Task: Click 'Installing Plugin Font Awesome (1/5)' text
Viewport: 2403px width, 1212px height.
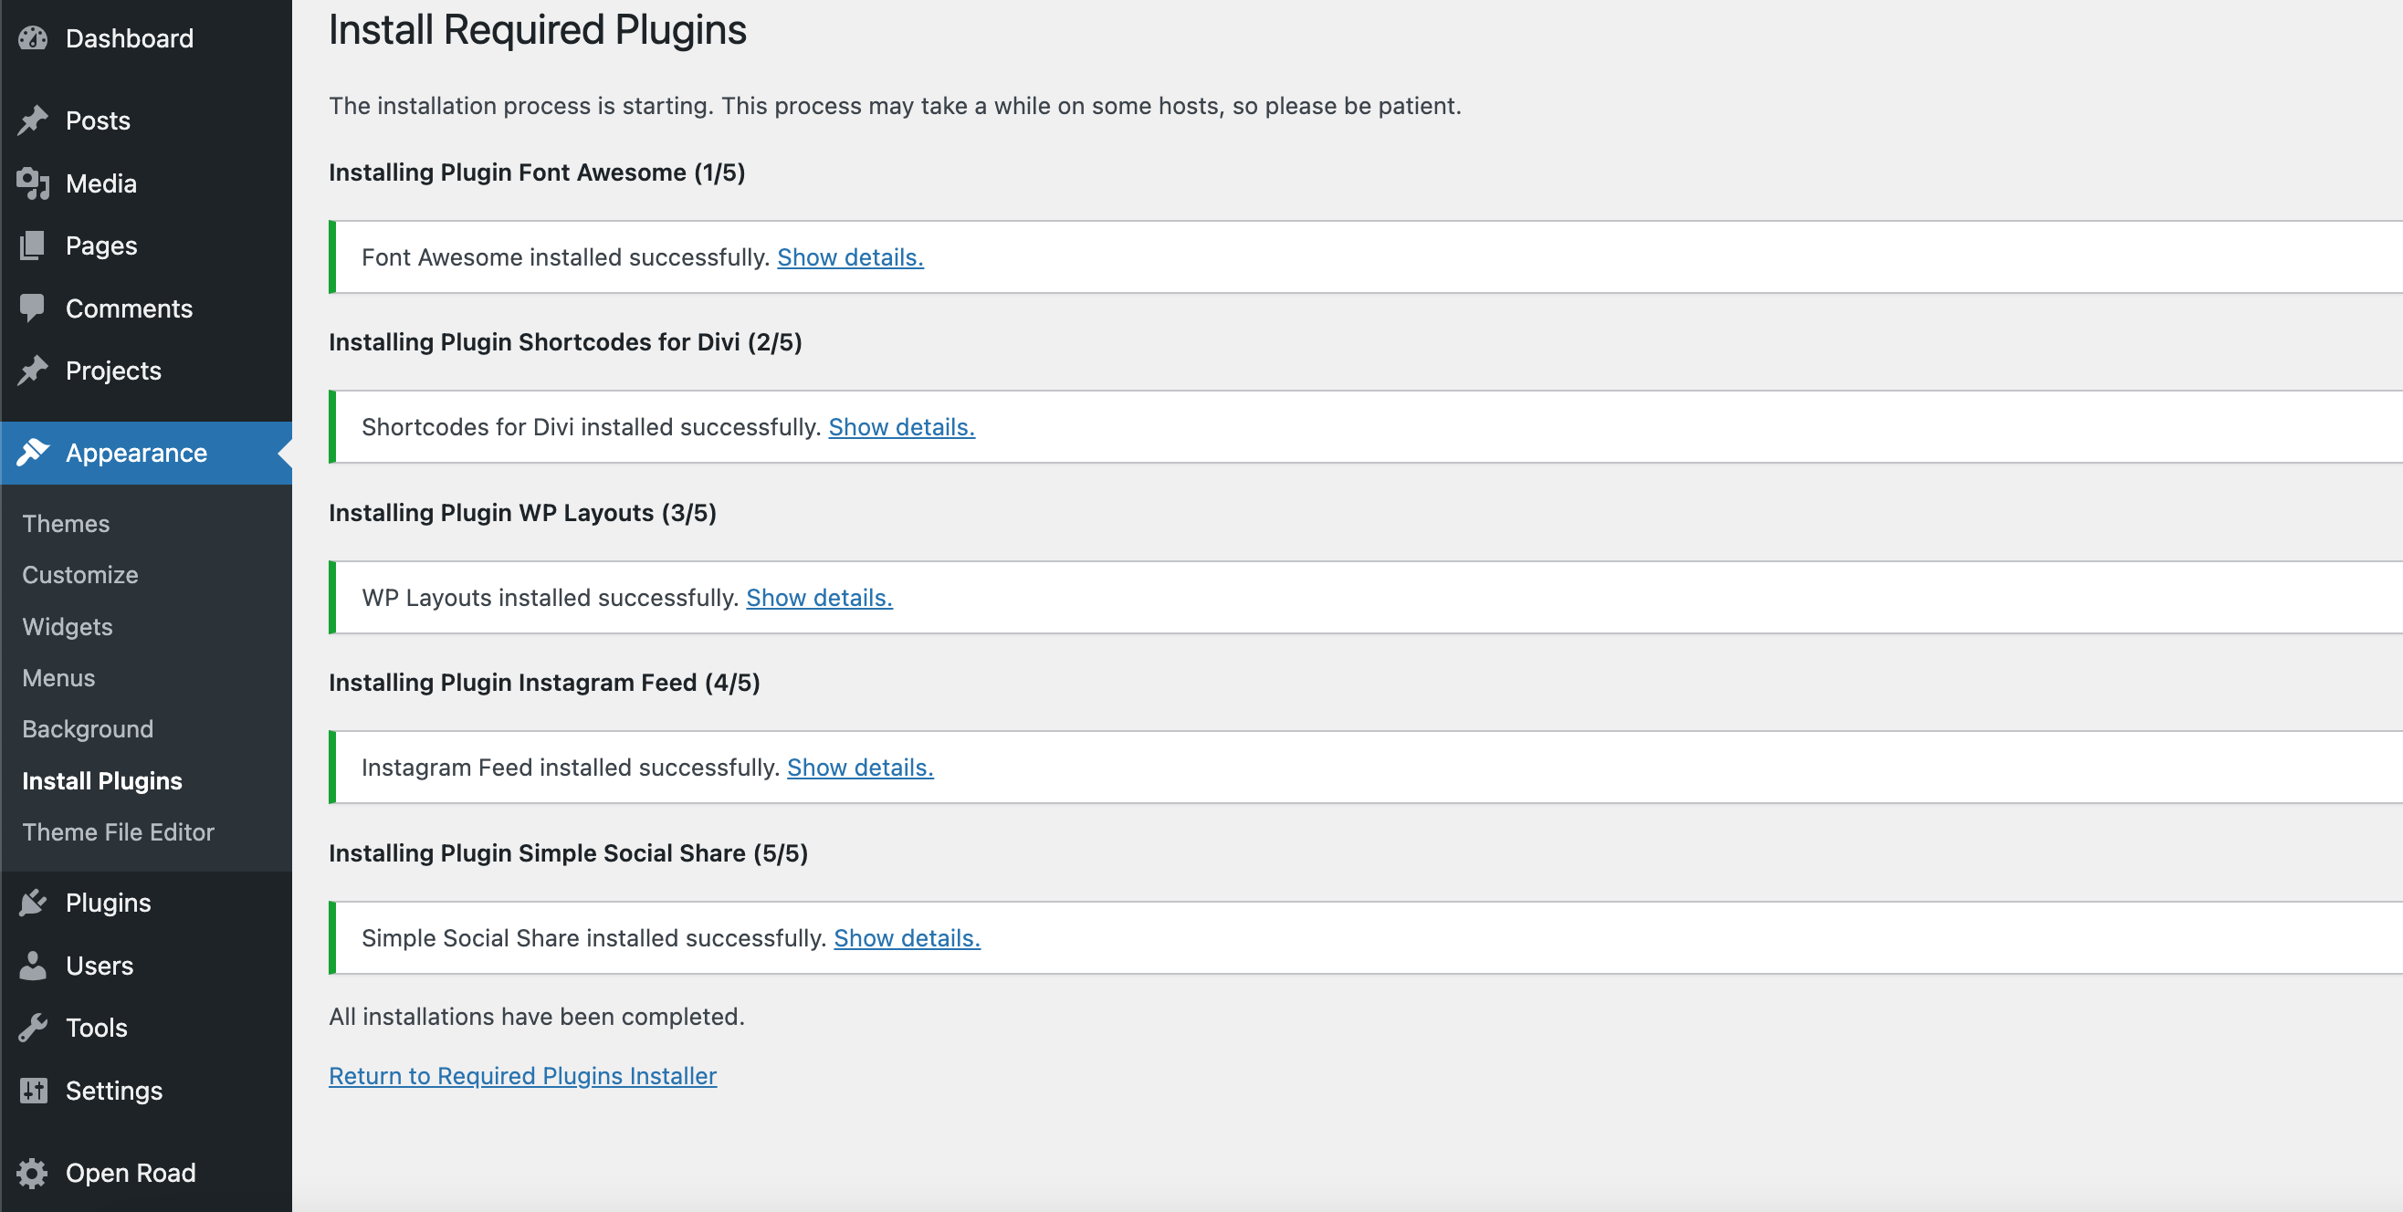Action: 537,172
